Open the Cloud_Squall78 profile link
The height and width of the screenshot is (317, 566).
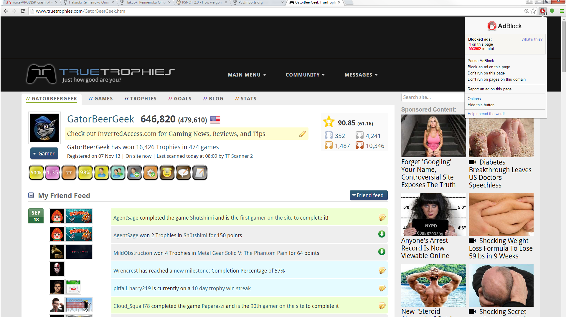pos(131,306)
